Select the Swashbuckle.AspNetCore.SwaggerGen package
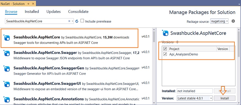Image resolution: width=241 pixels, height=105 pixels. (x=76, y=70)
